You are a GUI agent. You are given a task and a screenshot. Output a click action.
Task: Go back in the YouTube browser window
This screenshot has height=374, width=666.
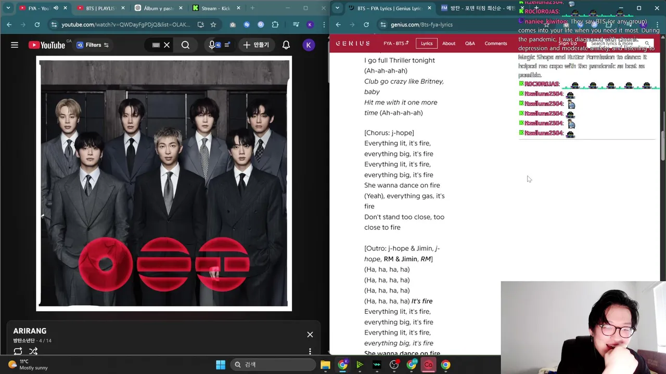coord(9,24)
